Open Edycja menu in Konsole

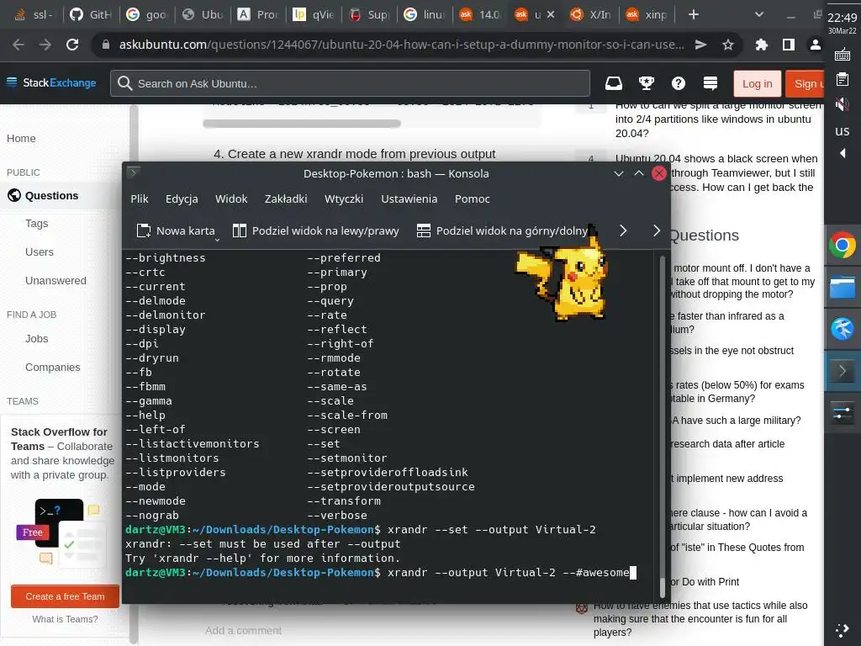click(182, 199)
